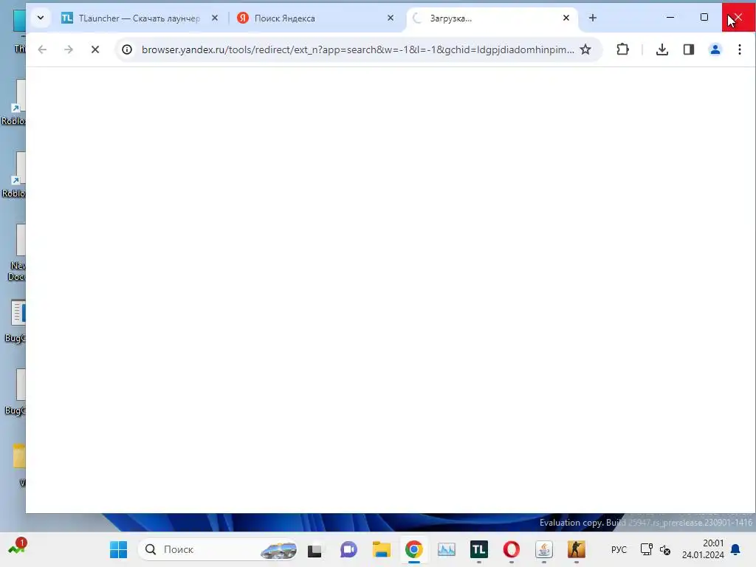Open the 20:01 clock and calendar
The width and height of the screenshot is (756, 567).
703,549
